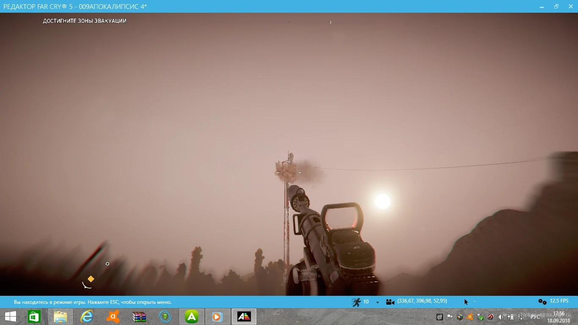578x325 pixels.
Task: Open Internet Explorer from the taskbar
Action: 87,317
